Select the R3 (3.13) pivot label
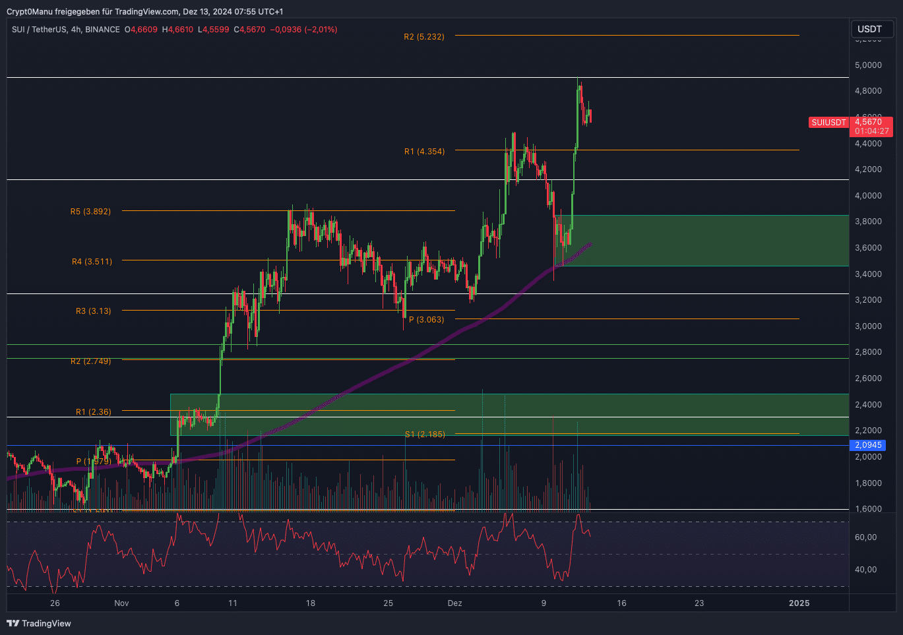Image resolution: width=903 pixels, height=635 pixels. pos(94,311)
